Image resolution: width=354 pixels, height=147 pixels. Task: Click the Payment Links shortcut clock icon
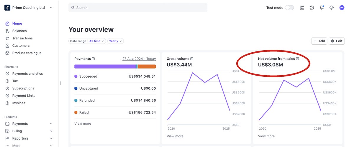[x=7, y=96]
